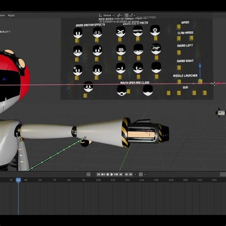The width and height of the screenshot is (226, 226).
Task: Select the Missile Launcher label
Action: [185, 76]
